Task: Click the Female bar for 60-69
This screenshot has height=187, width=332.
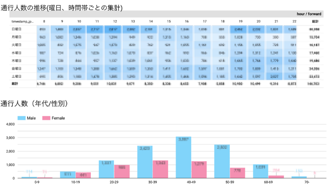Action: tap(277, 177)
